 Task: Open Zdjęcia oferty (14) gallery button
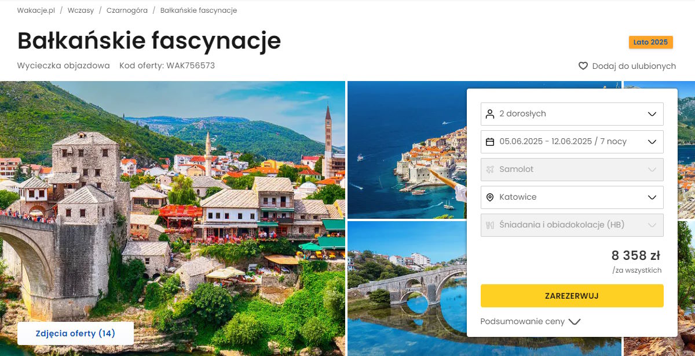[x=75, y=333]
